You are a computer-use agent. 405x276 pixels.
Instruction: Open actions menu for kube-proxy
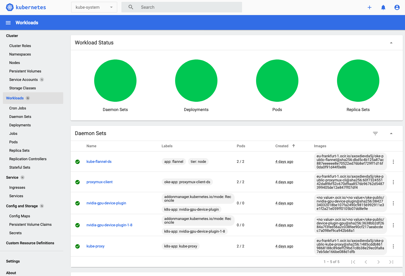393,246
